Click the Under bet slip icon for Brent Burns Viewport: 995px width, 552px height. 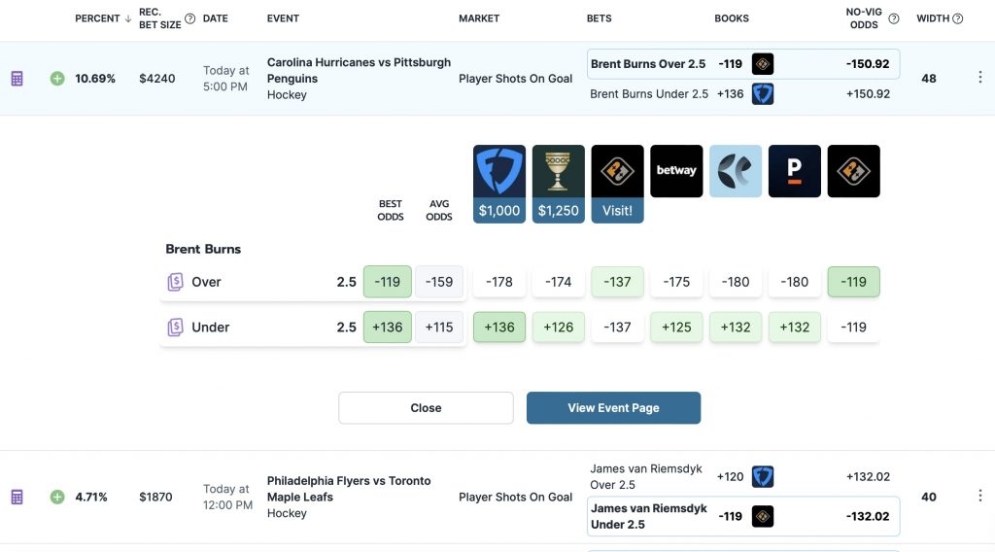pyautogui.click(x=175, y=328)
